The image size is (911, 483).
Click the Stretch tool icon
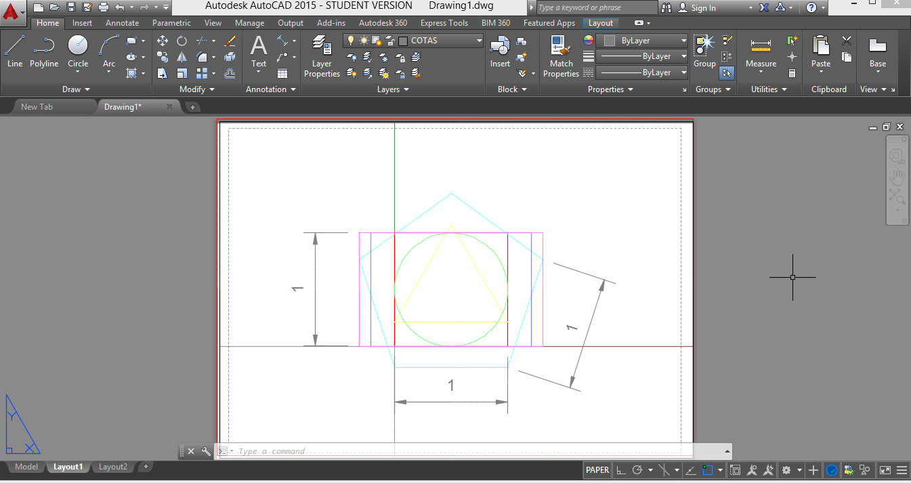point(163,73)
